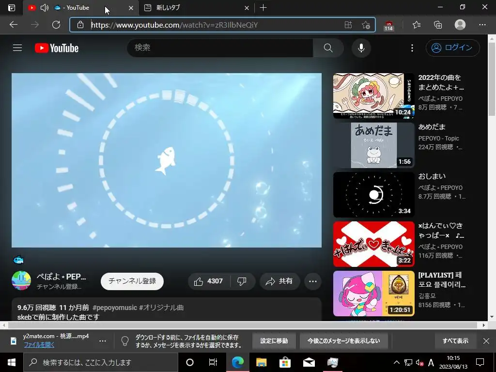Screen dimensions: 496x372
Task: Select the あめだま video title
Action: (432, 127)
